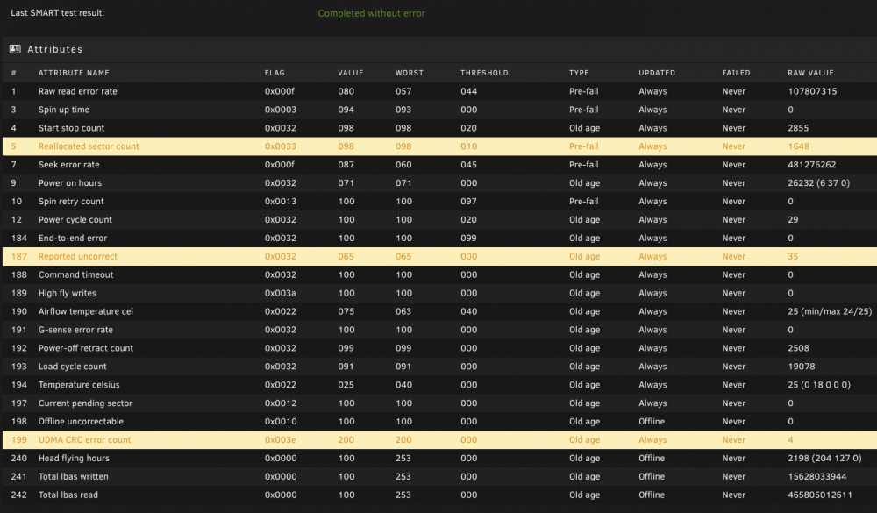Viewport: 877px width, 513px height.
Task: Click the RAW VALUE column header
Action: tap(810, 73)
